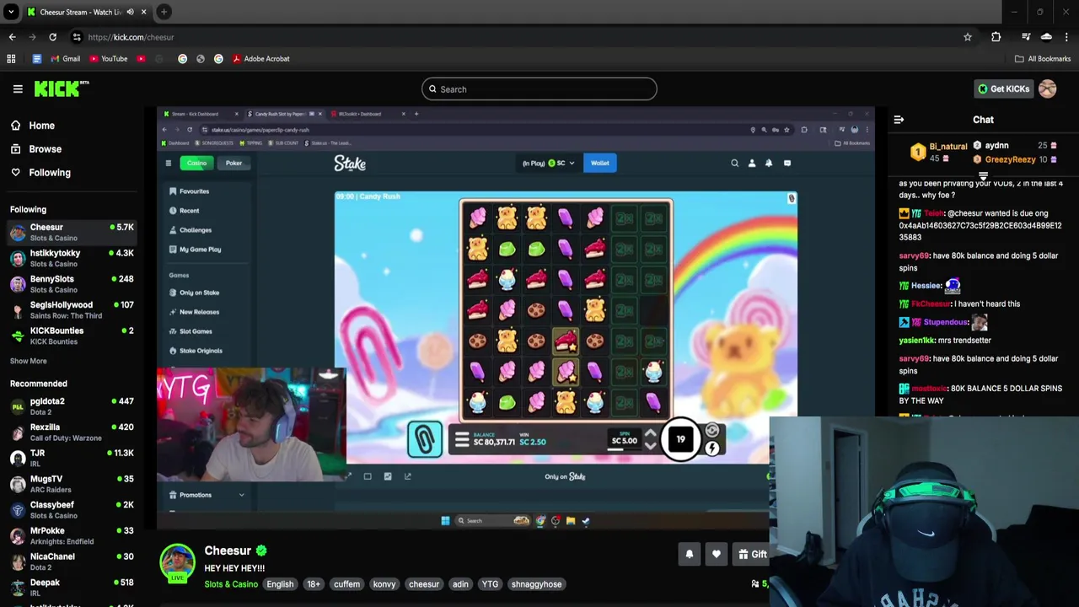Open the Deepak recommended channel
The height and width of the screenshot is (607, 1079).
(x=72, y=587)
